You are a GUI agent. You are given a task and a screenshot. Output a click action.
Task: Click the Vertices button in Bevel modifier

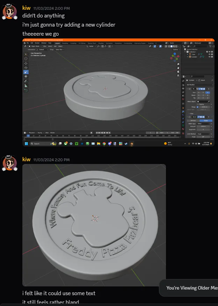click(193, 121)
